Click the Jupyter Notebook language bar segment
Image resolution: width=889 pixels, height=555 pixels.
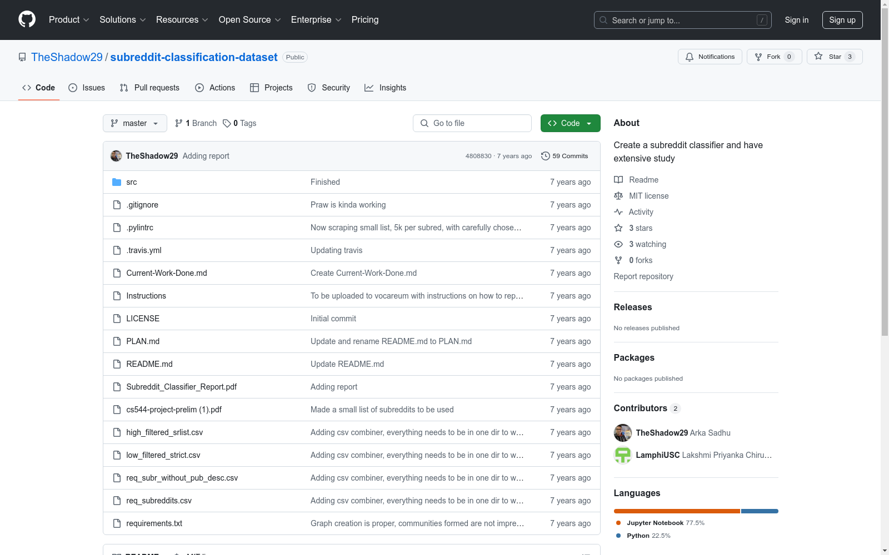[677, 511]
